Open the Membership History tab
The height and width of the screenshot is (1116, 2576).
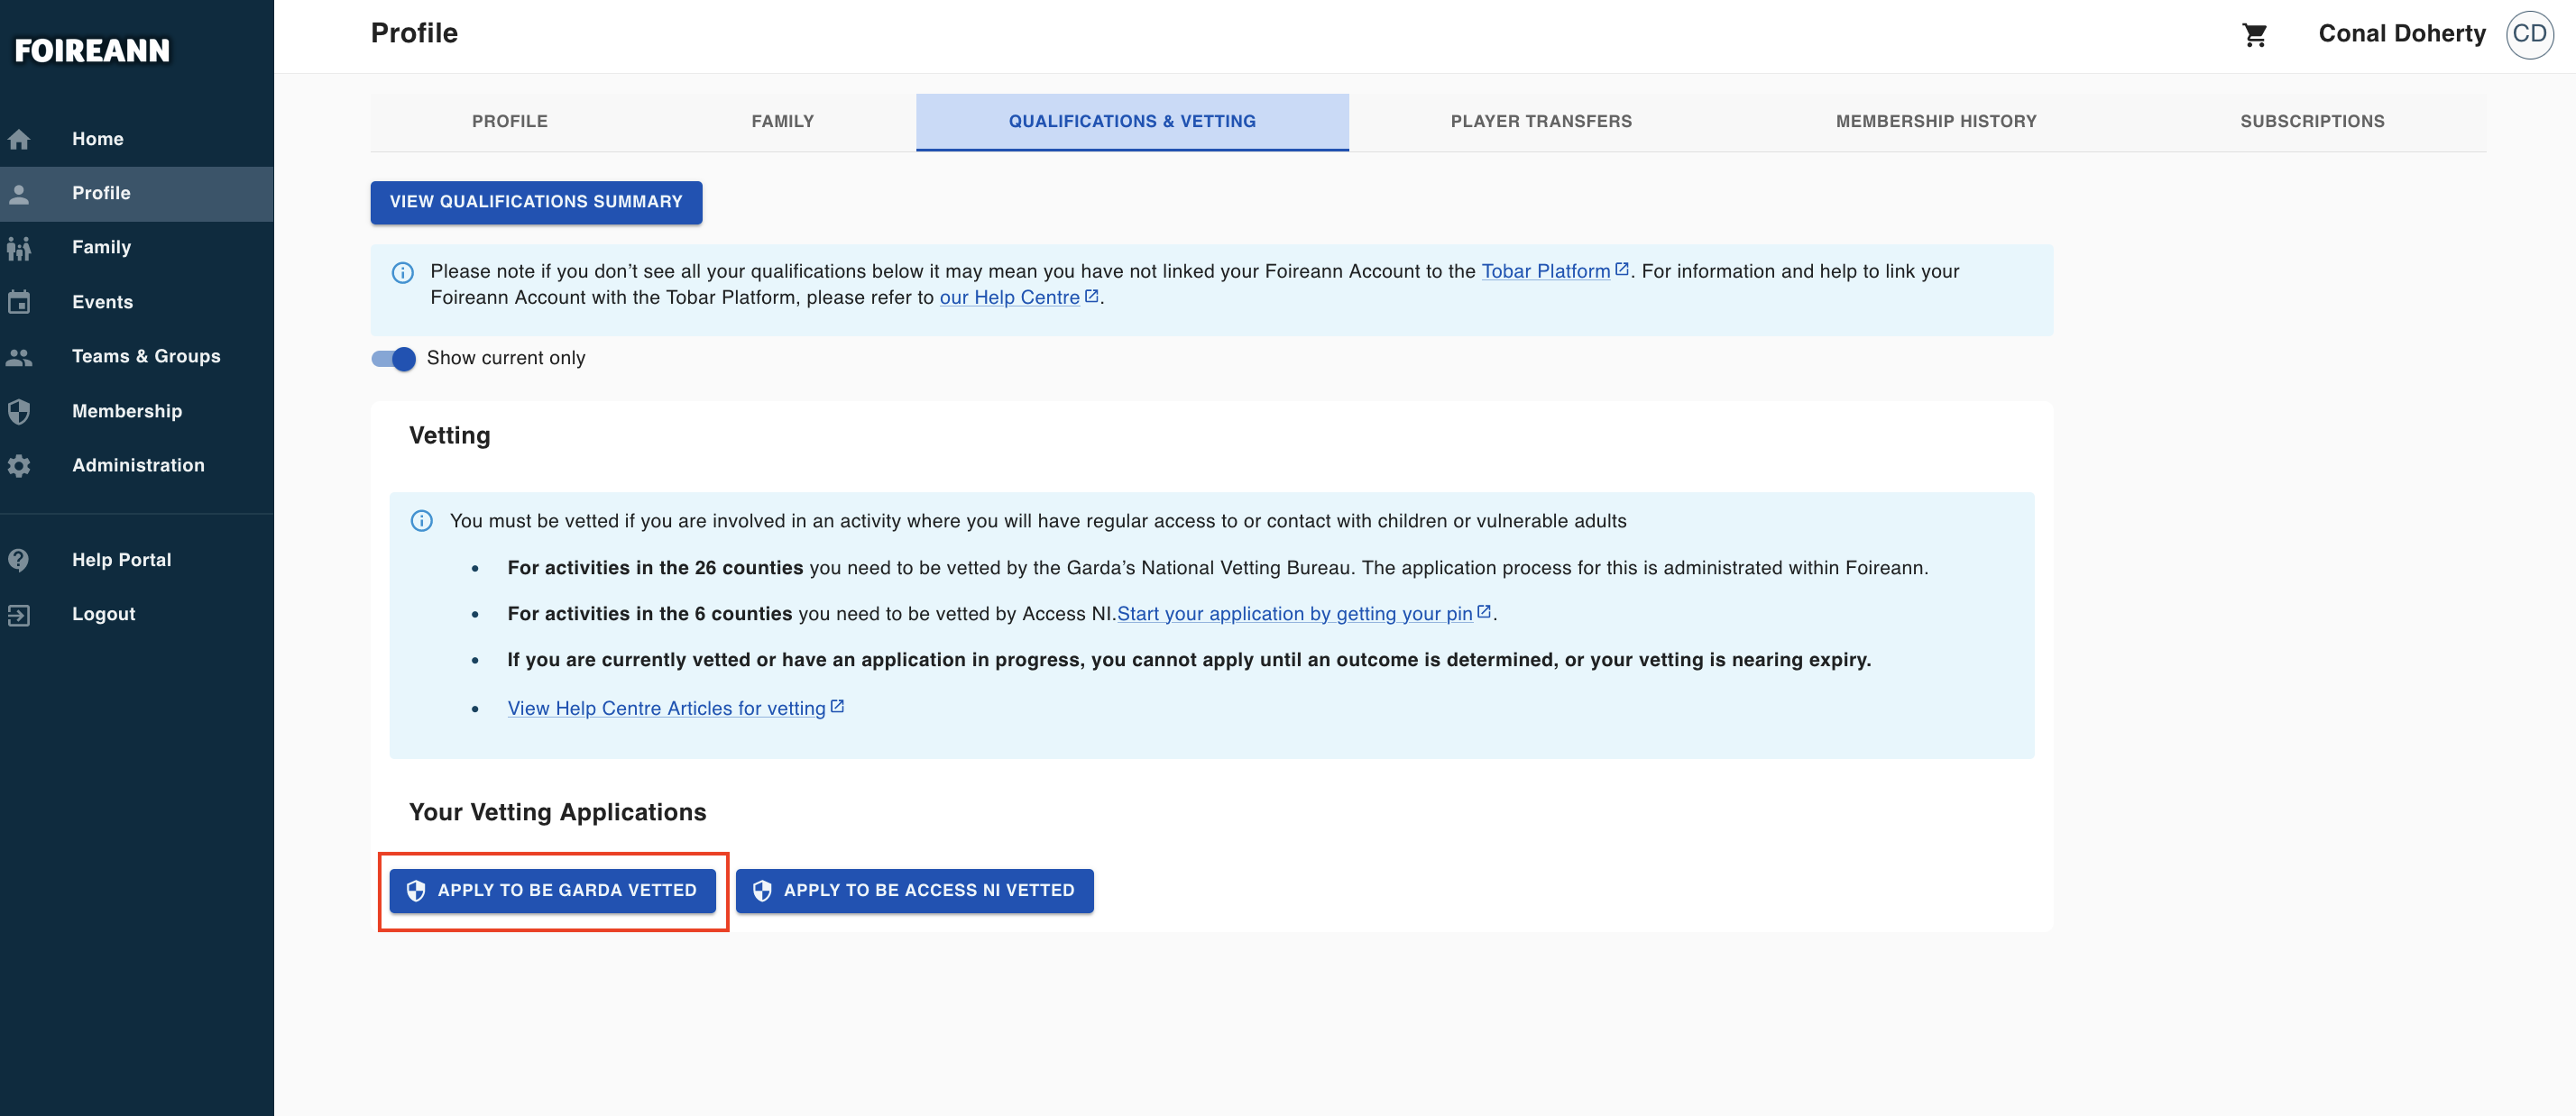1935,122
